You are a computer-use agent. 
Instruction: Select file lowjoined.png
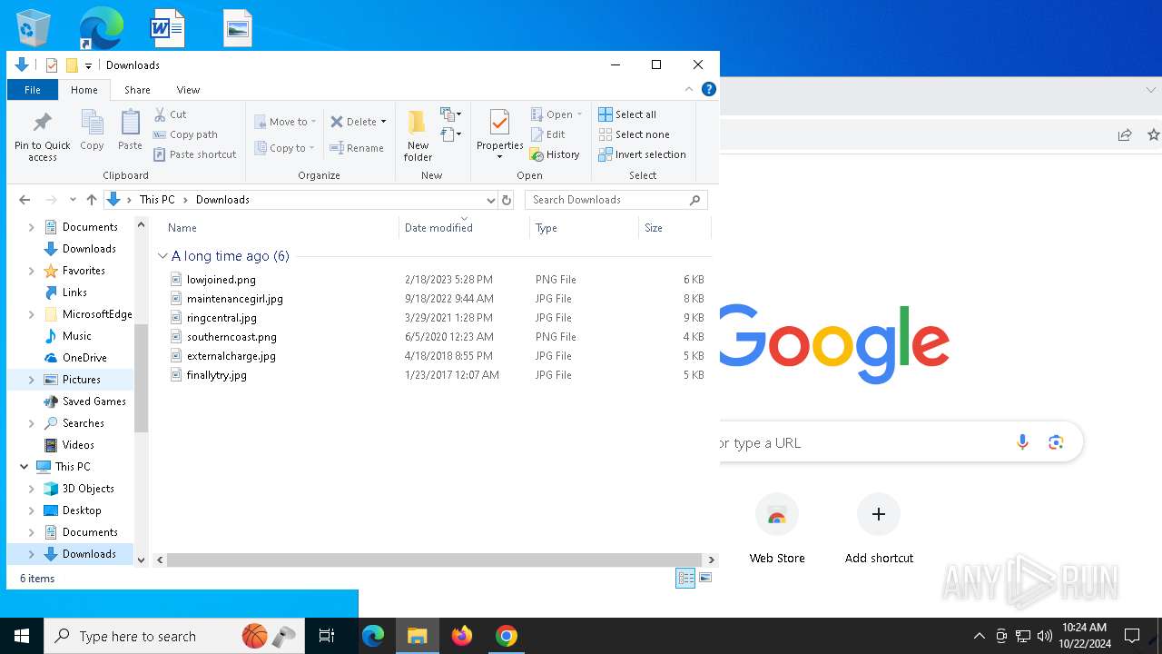click(221, 280)
